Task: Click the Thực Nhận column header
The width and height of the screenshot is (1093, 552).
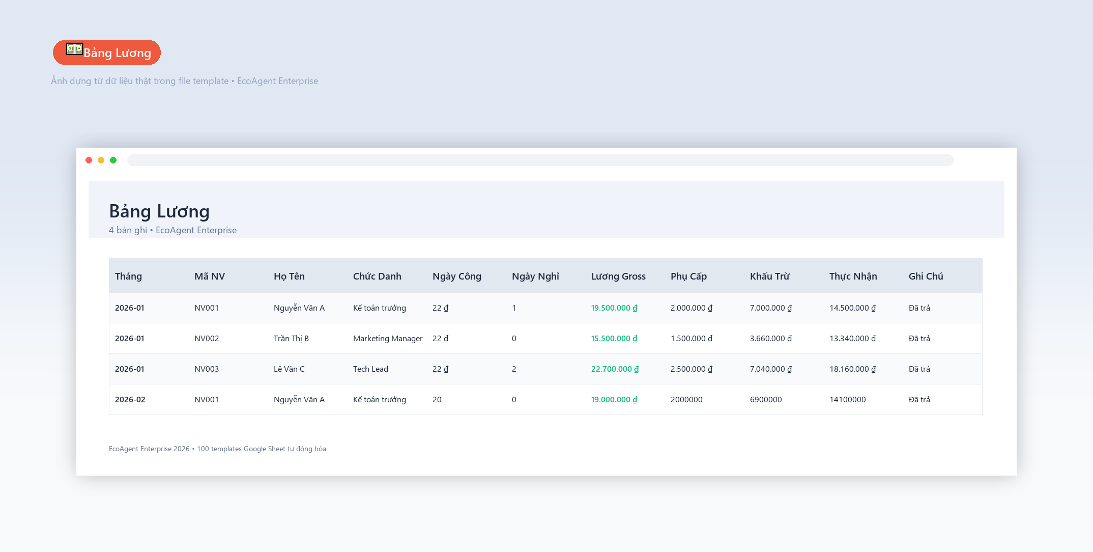Action: [853, 276]
